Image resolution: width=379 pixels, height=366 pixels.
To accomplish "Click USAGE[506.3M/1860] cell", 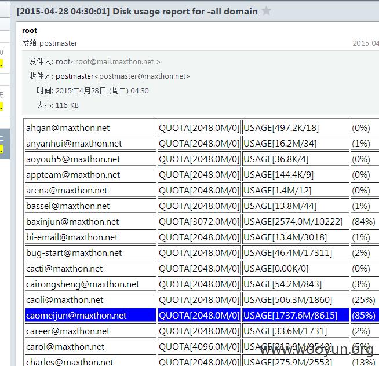I will (296, 300).
